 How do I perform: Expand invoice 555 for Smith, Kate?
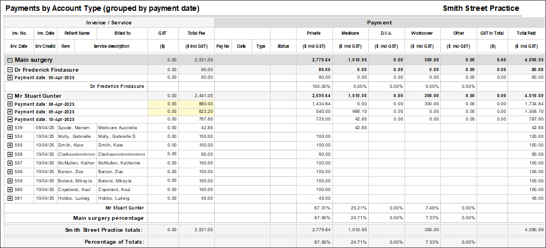click(10, 145)
